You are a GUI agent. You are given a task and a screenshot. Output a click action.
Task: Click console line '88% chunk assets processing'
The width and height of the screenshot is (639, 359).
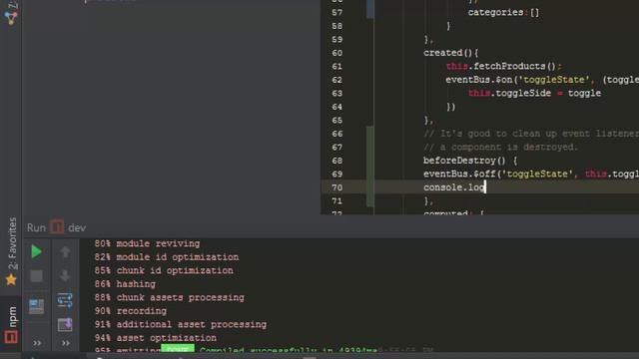[169, 297]
